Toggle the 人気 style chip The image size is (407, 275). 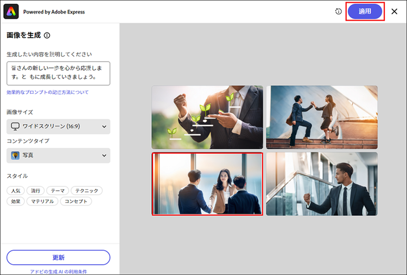[15, 191]
